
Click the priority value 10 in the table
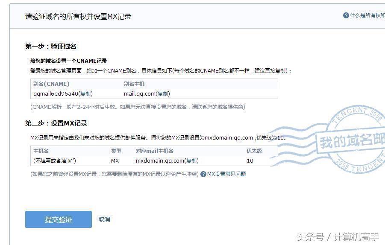click(250, 160)
